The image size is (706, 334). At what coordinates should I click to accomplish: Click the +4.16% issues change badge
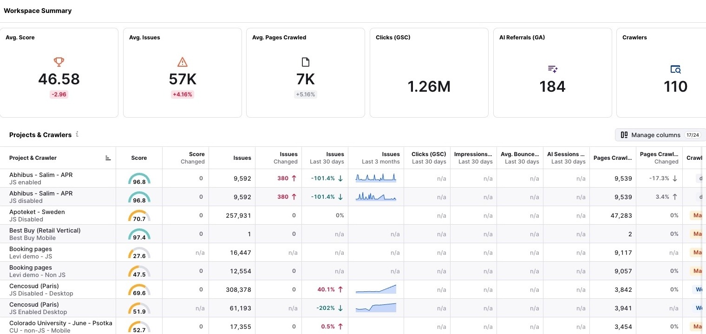click(183, 95)
